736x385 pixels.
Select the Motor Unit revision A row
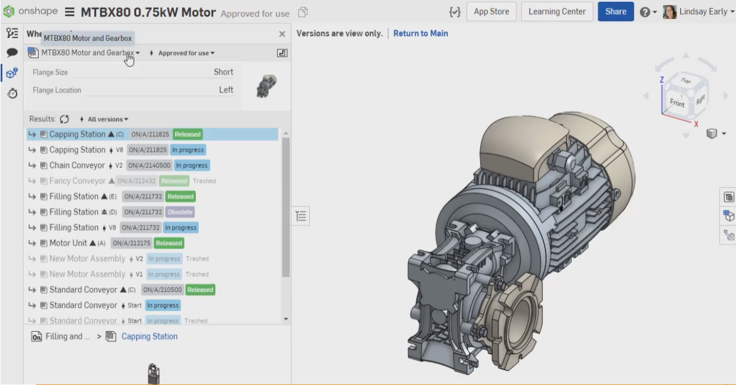152,243
